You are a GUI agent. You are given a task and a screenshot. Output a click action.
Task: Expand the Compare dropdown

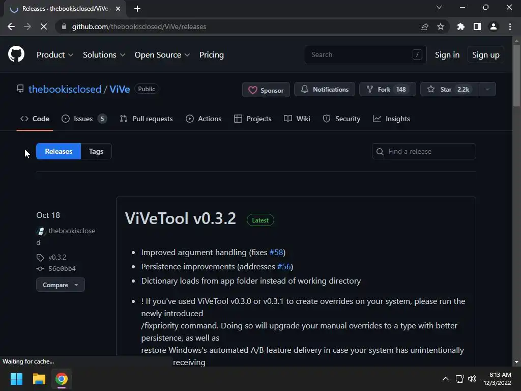[61, 285]
